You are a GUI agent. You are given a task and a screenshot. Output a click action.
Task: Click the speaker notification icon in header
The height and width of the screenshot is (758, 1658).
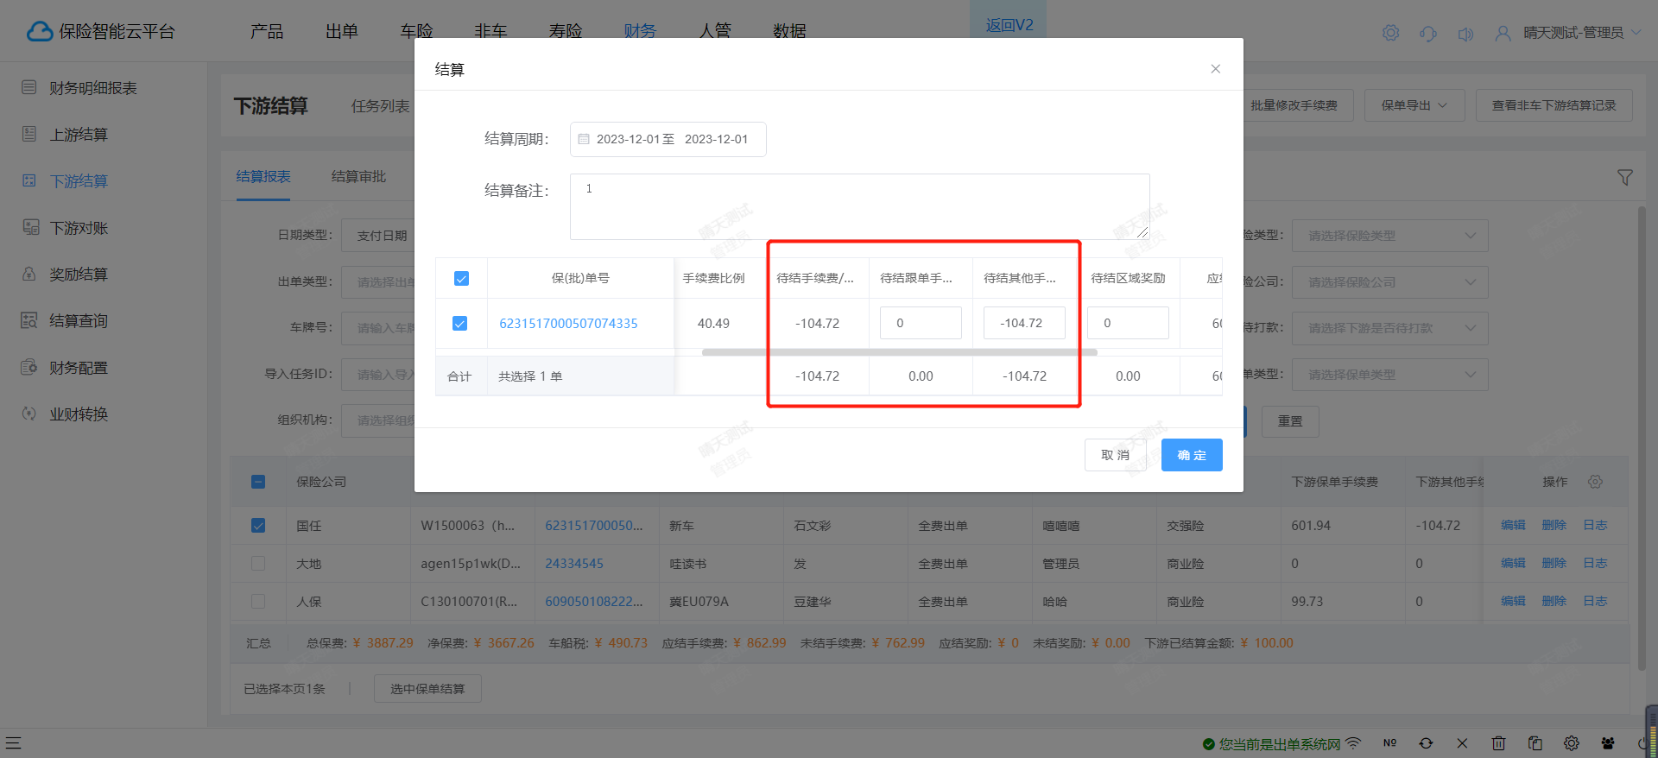point(1465,34)
